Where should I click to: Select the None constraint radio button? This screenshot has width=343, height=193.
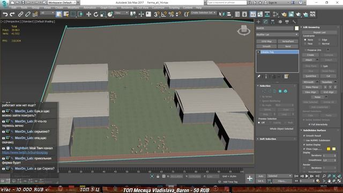(x=305, y=40)
